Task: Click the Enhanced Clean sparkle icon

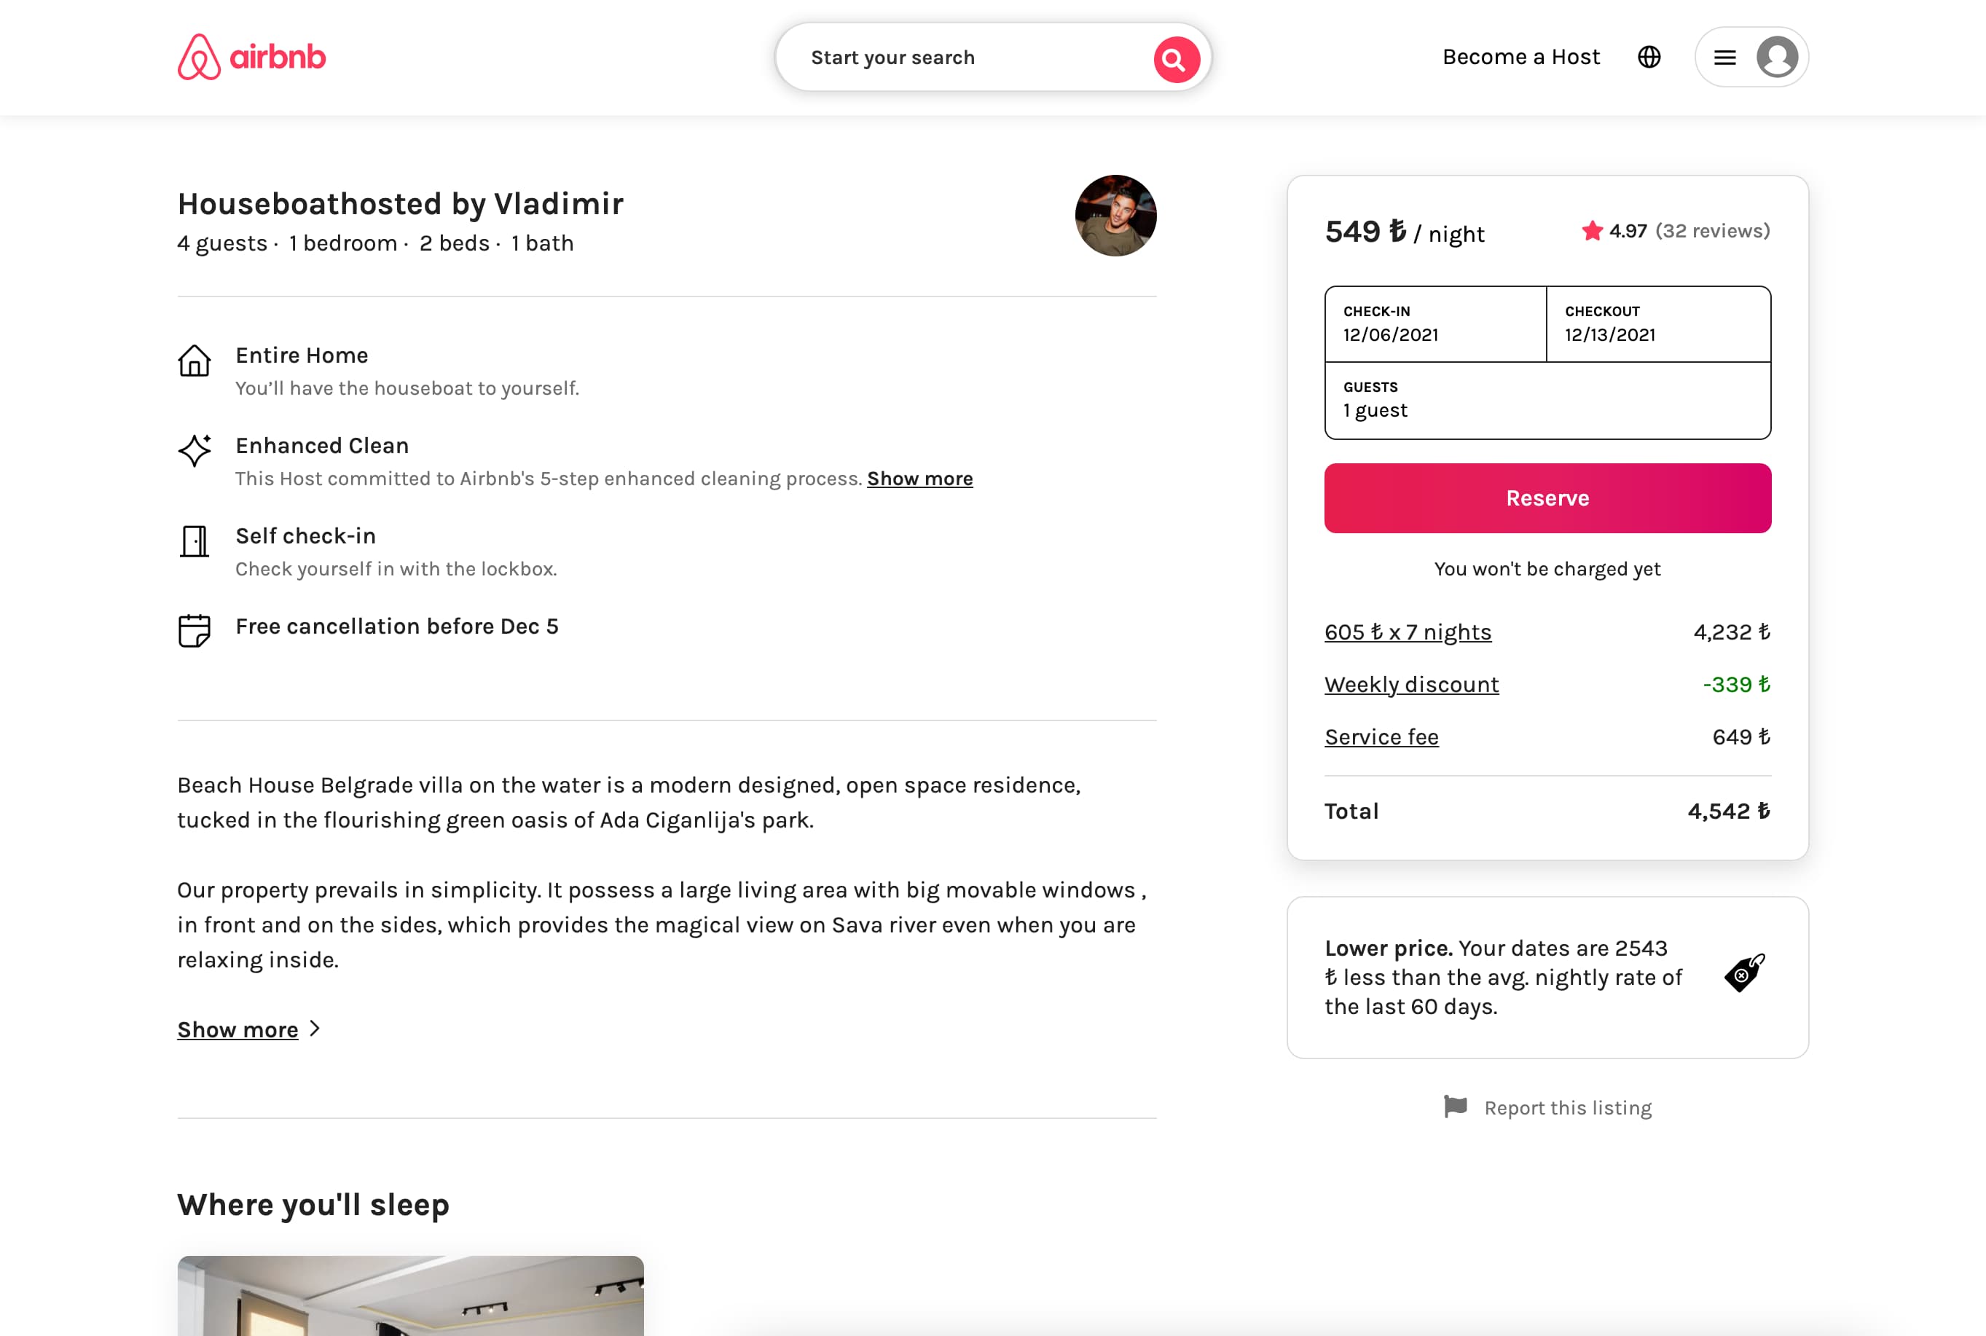Action: (195, 452)
